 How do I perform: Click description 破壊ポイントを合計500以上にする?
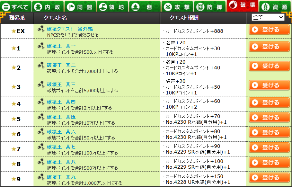pyautogui.click(x=80, y=52)
